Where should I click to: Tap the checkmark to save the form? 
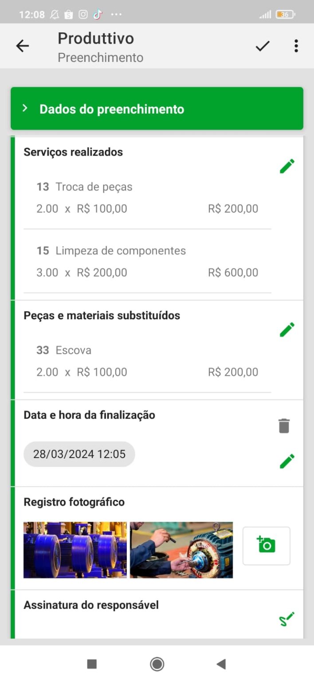262,45
